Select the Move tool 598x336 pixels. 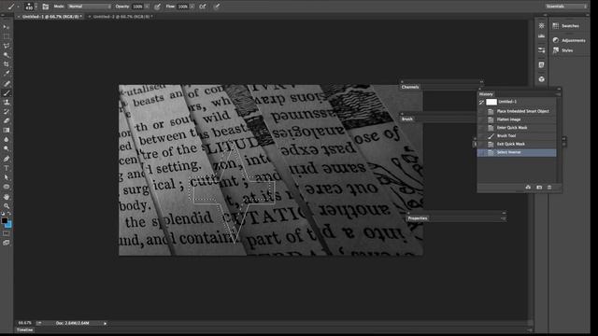7,27
